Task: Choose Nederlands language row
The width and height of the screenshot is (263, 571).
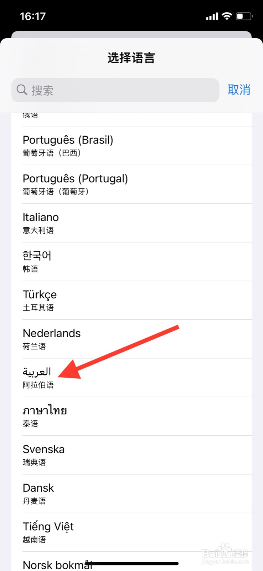Action: tap(131, 339)
